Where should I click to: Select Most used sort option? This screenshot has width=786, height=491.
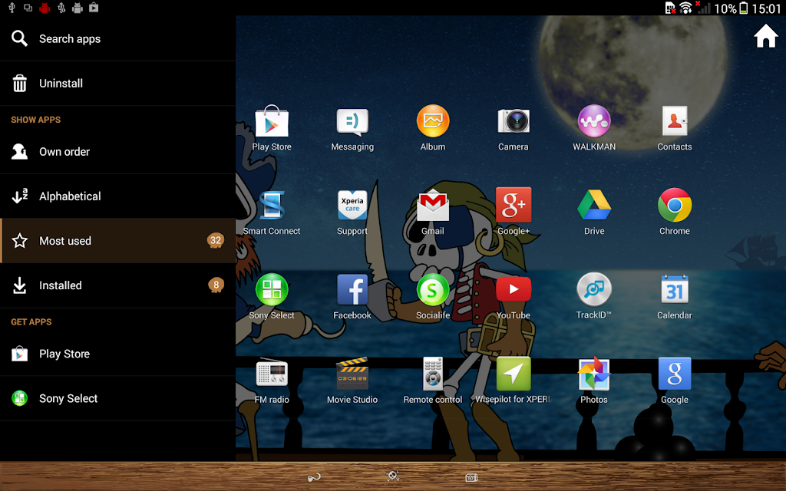[x=117, y=240]
